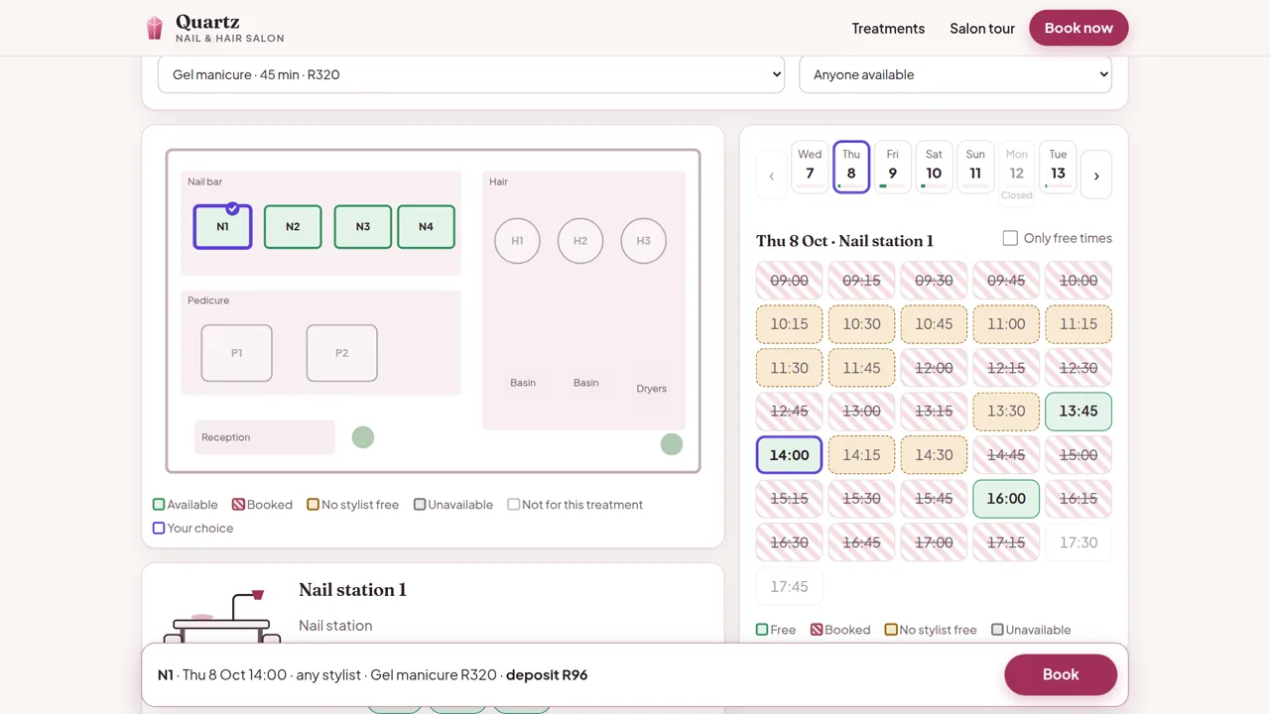This screenshot has height=714, width=1270.
Task: Select Thu 8 date tab
Action: pos(851,167)
